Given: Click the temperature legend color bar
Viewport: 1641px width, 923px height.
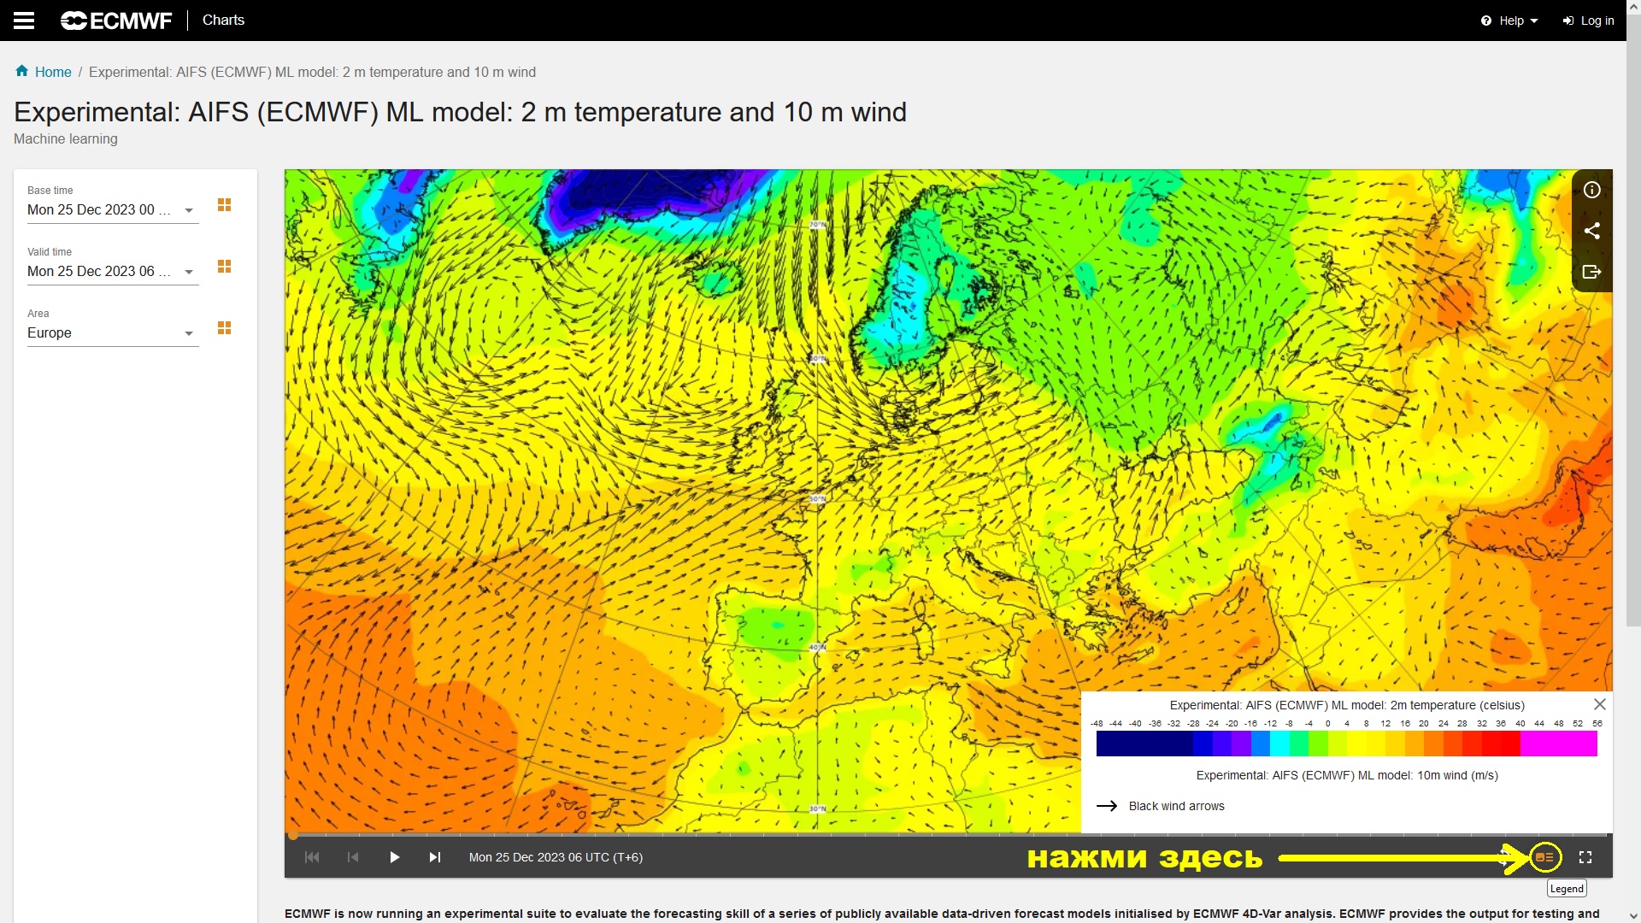Looking at the screenshot, I should click(1346, 744).
